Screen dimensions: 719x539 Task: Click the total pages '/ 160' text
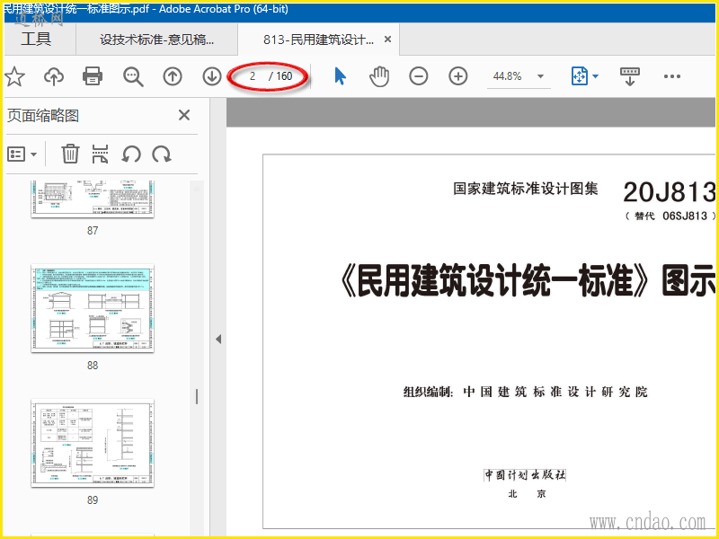click(x=280, y=76)
